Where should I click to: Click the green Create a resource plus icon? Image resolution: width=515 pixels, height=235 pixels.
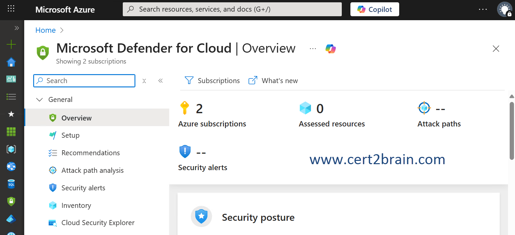click(x=11, y=44)
